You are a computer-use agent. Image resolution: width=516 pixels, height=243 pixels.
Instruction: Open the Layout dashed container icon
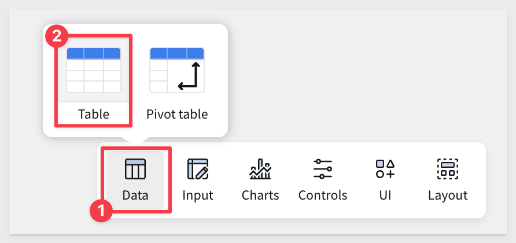pyautogui.click(x=448, y=169)
